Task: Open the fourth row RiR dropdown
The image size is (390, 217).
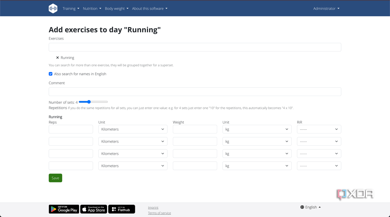Action: (319, 166)
